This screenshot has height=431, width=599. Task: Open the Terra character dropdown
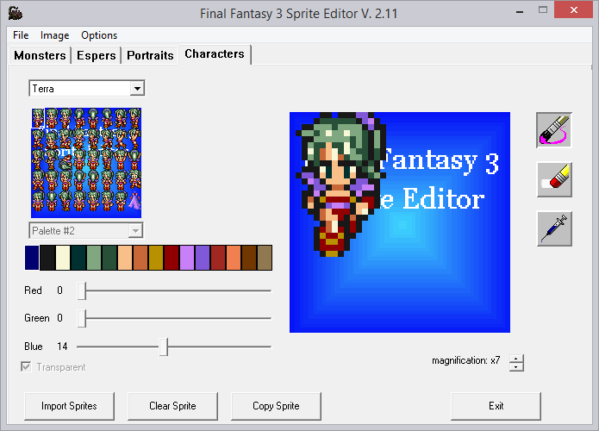(x=137, y=89)
